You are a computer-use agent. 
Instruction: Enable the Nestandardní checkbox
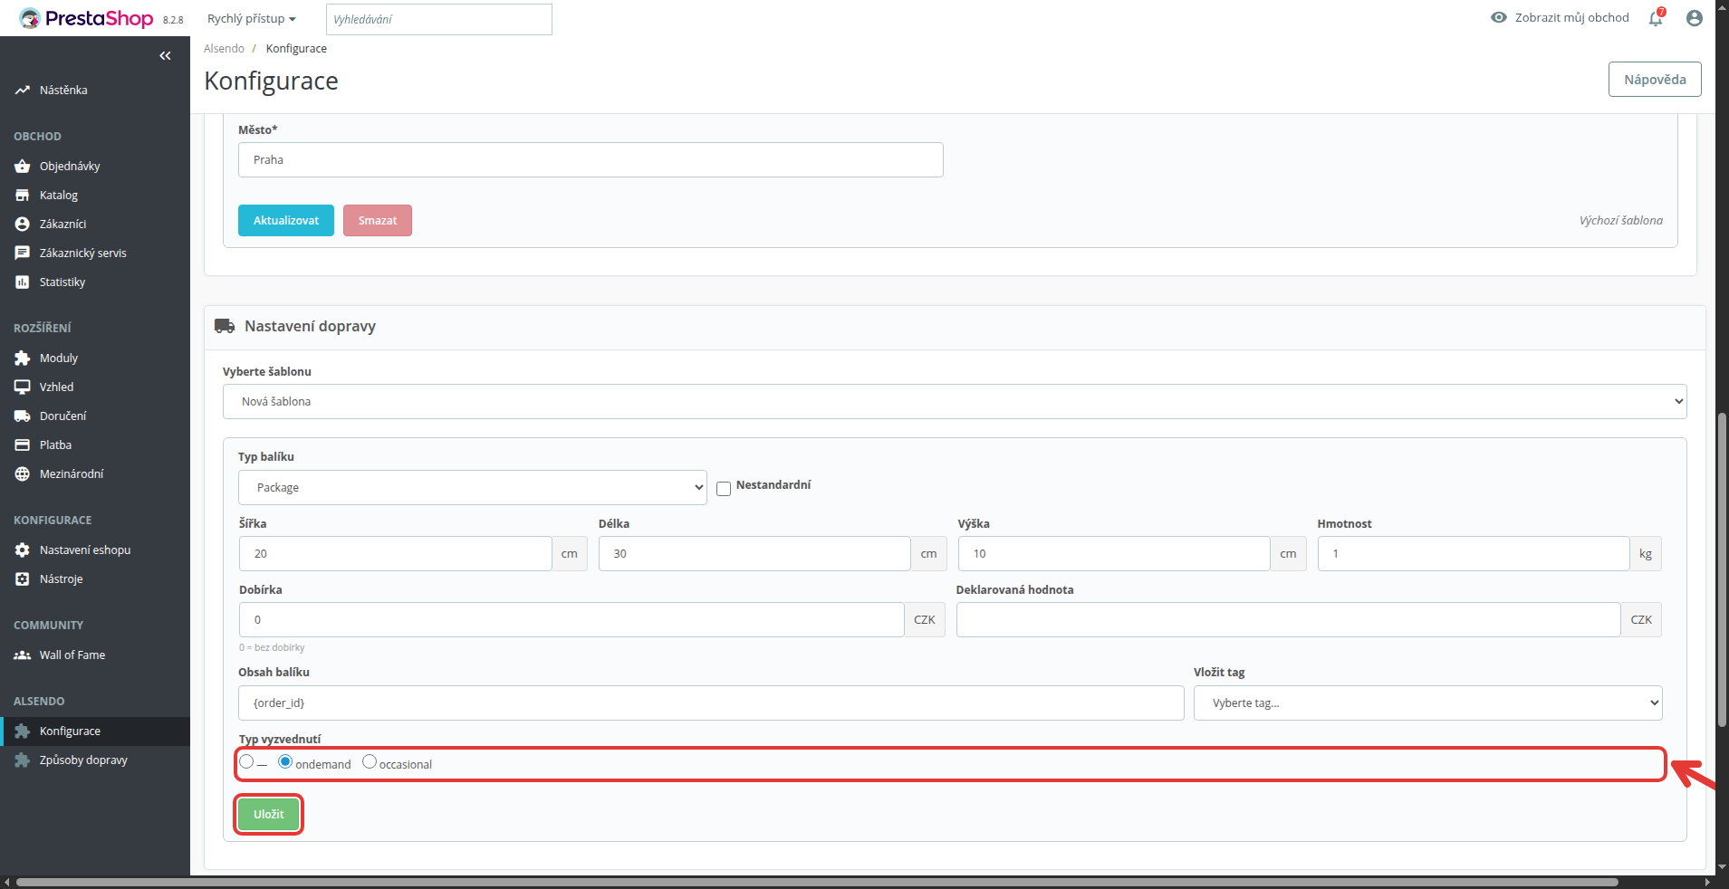coord(724,489)
